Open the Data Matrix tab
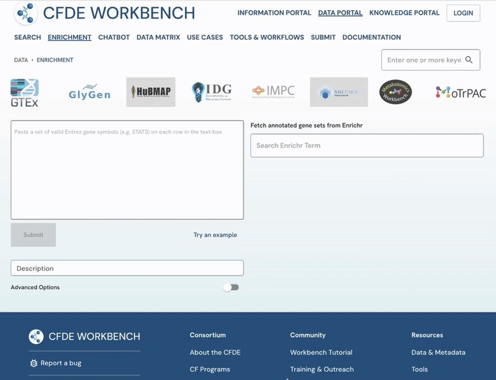The width and height of the screenshot is (496, 380). 158,37
